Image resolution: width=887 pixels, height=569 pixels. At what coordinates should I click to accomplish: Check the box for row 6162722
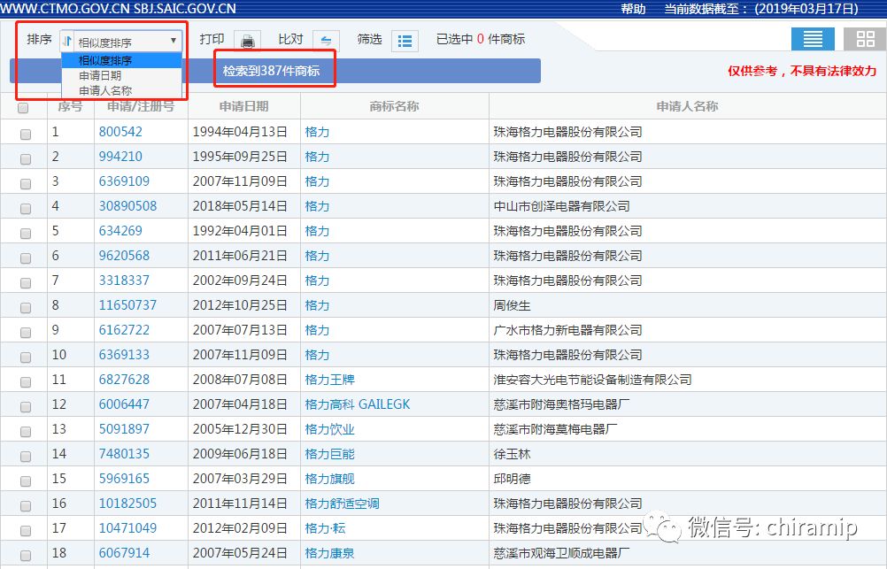26,333
